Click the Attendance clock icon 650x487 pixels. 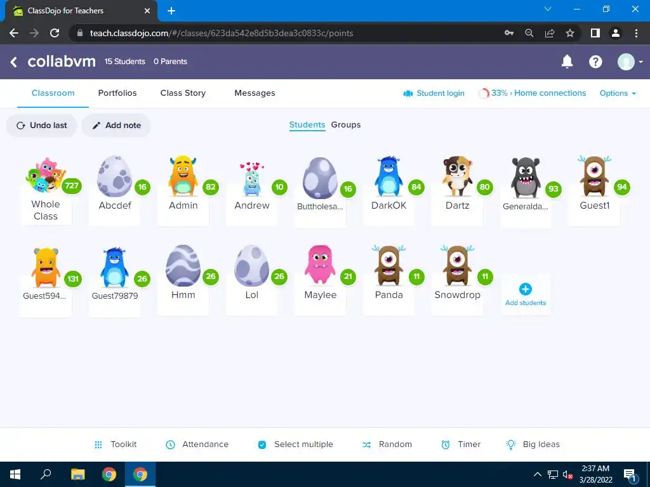(x=170, y=445)
